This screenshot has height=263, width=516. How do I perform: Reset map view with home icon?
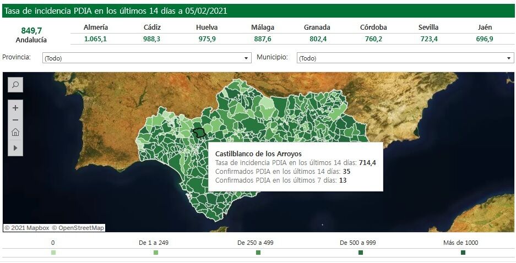point(15,132)
